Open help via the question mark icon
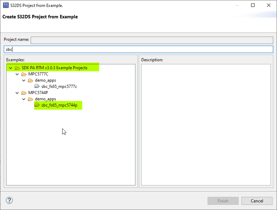 click(x=9, y=200)
